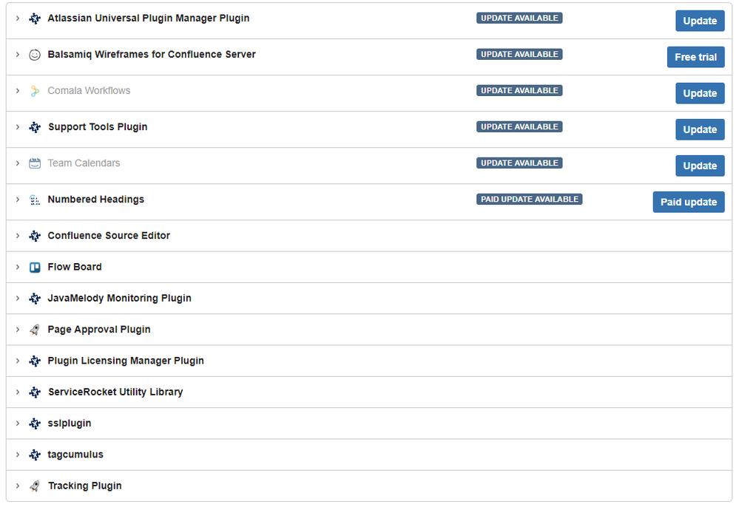Screen dimensions: 739x507
Task: Expand the tagcumulus row chevron
Action: coord(18,455)
